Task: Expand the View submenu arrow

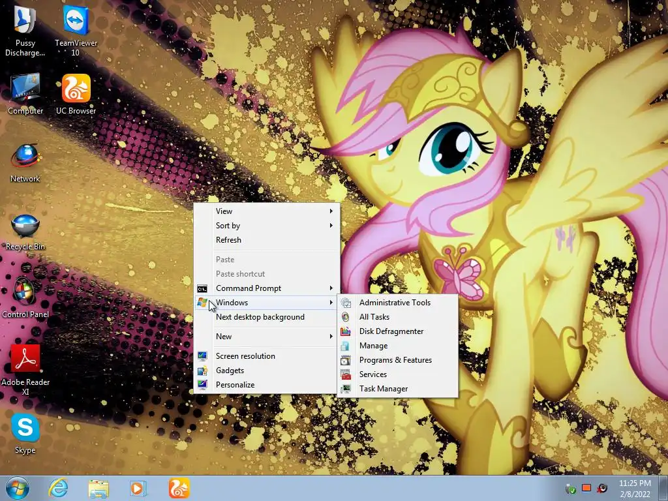Action: tap(331, 211)
